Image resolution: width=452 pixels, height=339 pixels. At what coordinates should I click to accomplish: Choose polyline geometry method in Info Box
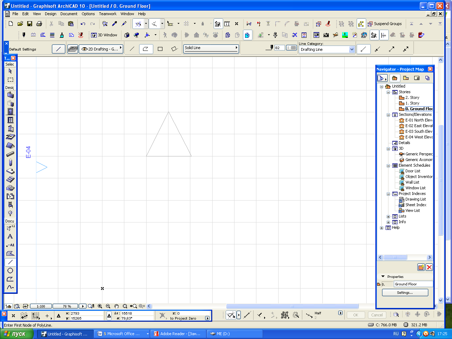tap(145, 49)
